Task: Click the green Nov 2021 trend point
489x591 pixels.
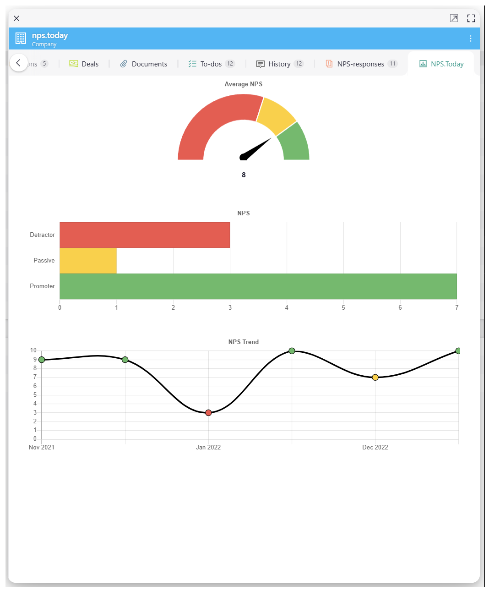Action: pos(42,360)
